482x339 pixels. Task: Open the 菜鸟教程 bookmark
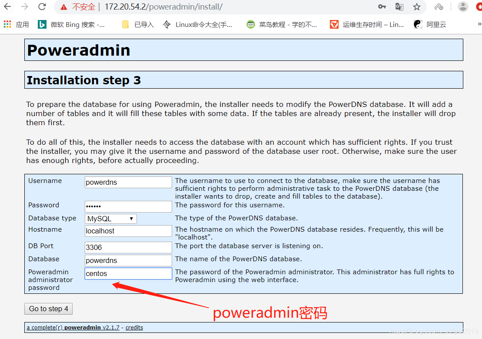[x=282, y=25]
